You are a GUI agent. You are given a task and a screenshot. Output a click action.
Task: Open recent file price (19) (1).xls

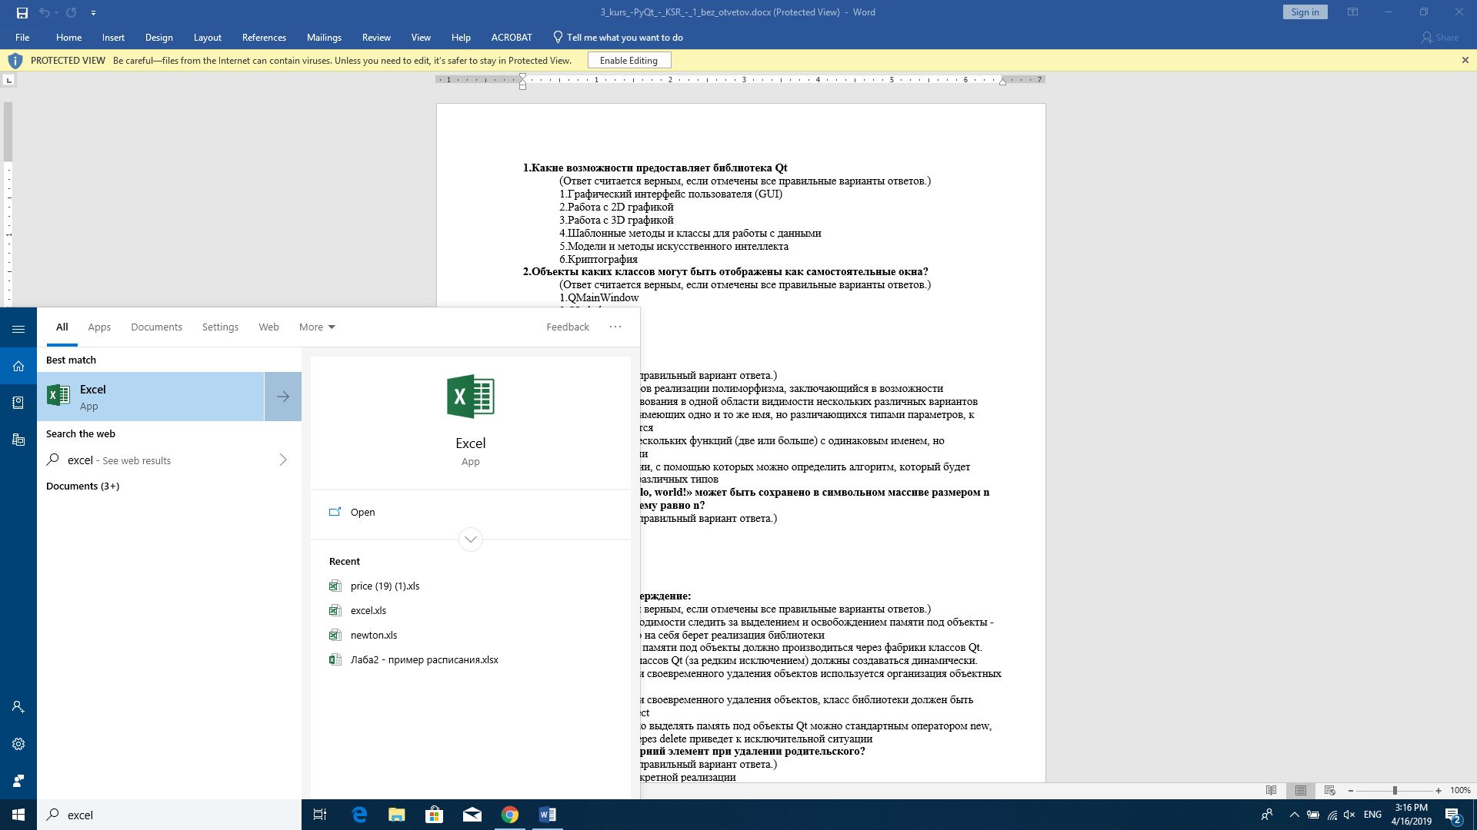[x=385, y=586]
